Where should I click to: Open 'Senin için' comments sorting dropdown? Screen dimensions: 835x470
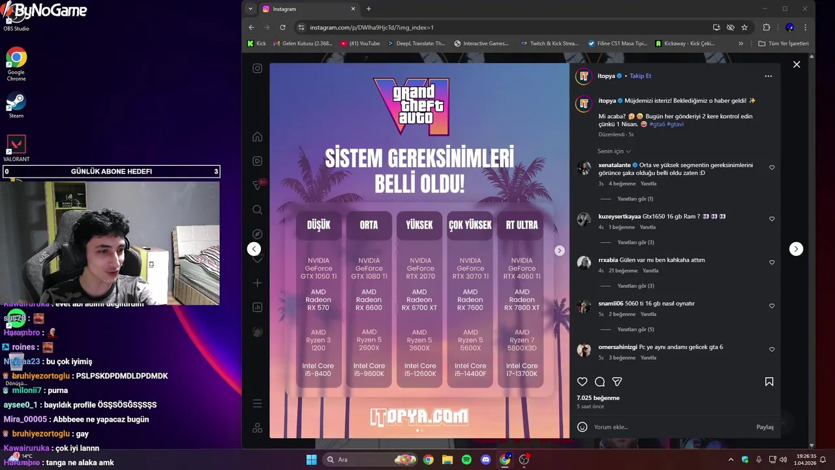point(614,151)
